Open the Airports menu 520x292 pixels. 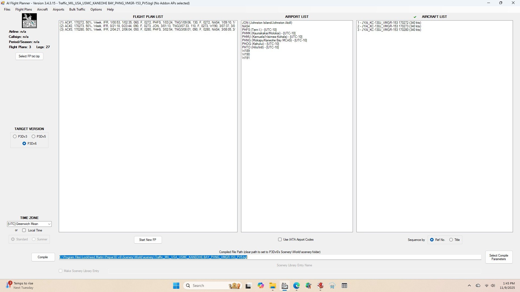(x=58, y=9)
